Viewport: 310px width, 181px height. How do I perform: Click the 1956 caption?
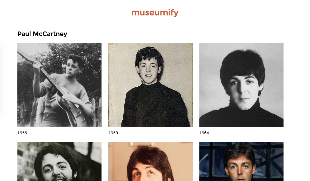click(x=22, y=133)
